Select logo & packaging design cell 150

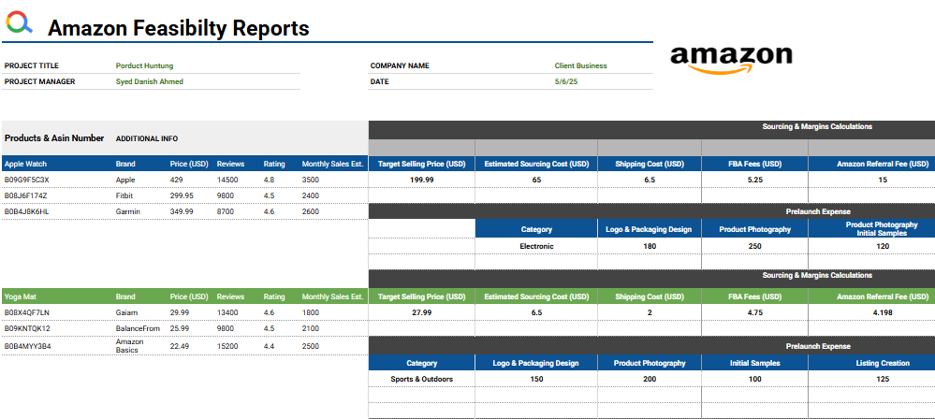(536, 379)
